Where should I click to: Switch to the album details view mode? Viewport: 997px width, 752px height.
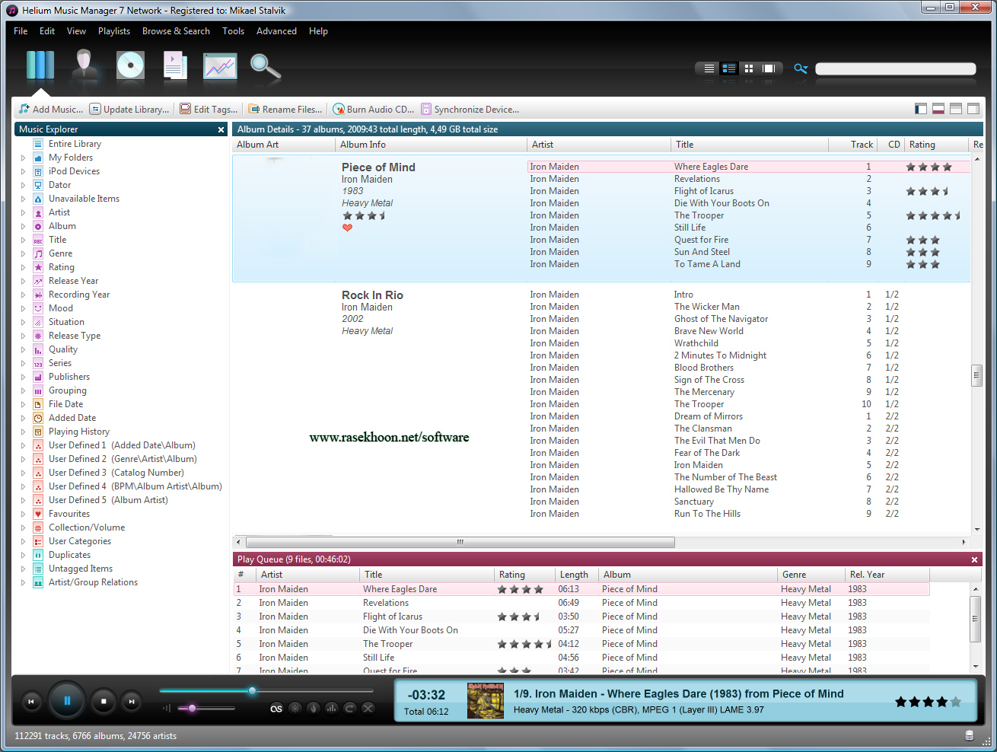pyautogui.click(x=729, y=69)
